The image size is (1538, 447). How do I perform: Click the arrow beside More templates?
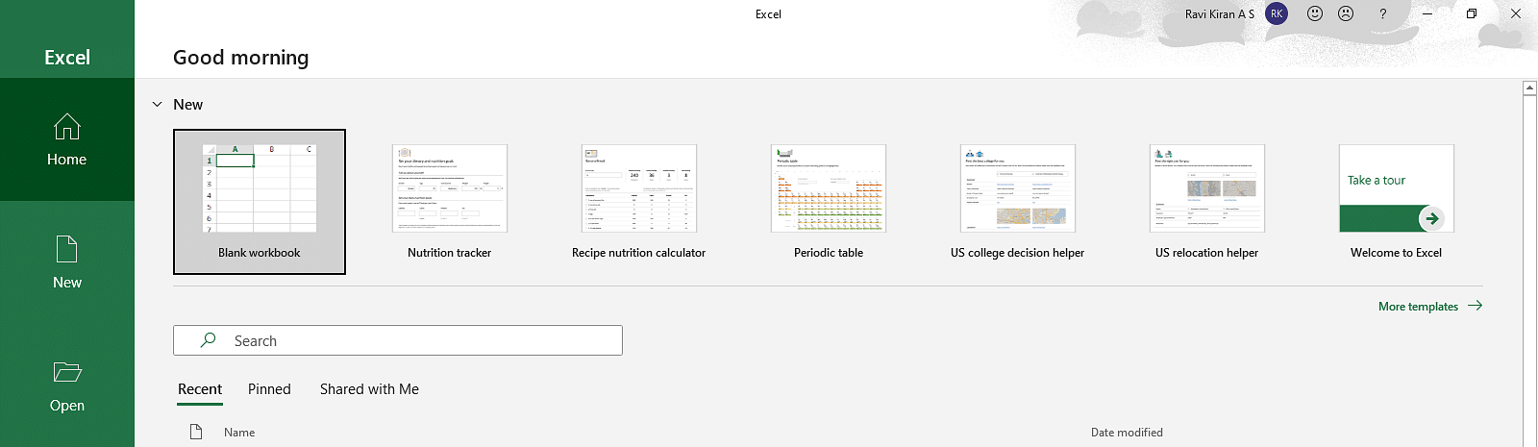pyautogui.click(x=1476, y=306)
